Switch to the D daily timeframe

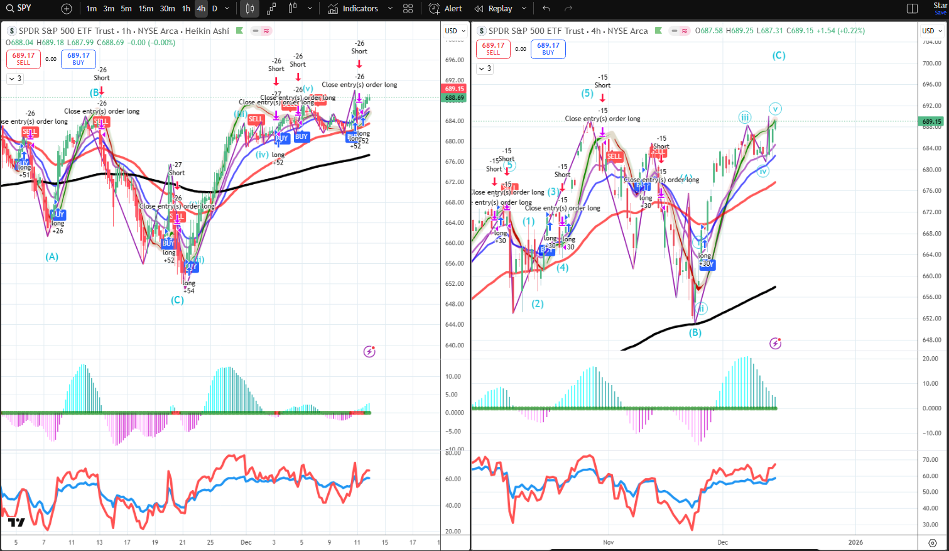point(215,9)
